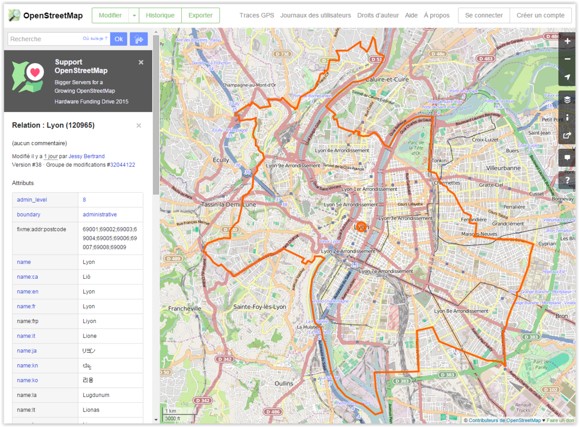Click the name:ca key link
This screenshot has width=579, height=427.
(28, 277)
